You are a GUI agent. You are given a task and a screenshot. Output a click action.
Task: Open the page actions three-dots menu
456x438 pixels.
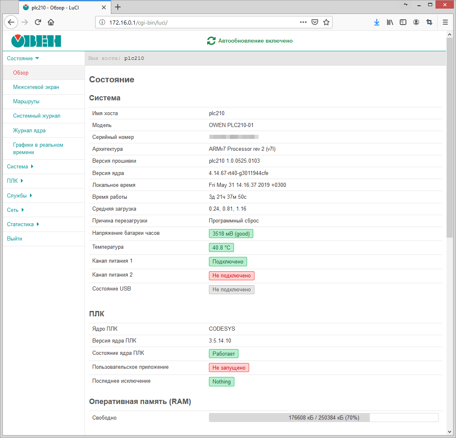click(303, 23)
